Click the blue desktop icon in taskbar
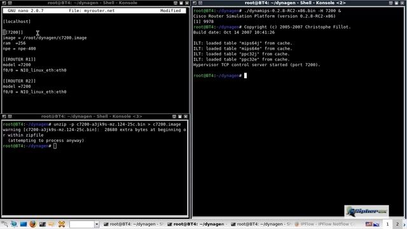 (24, 224)
